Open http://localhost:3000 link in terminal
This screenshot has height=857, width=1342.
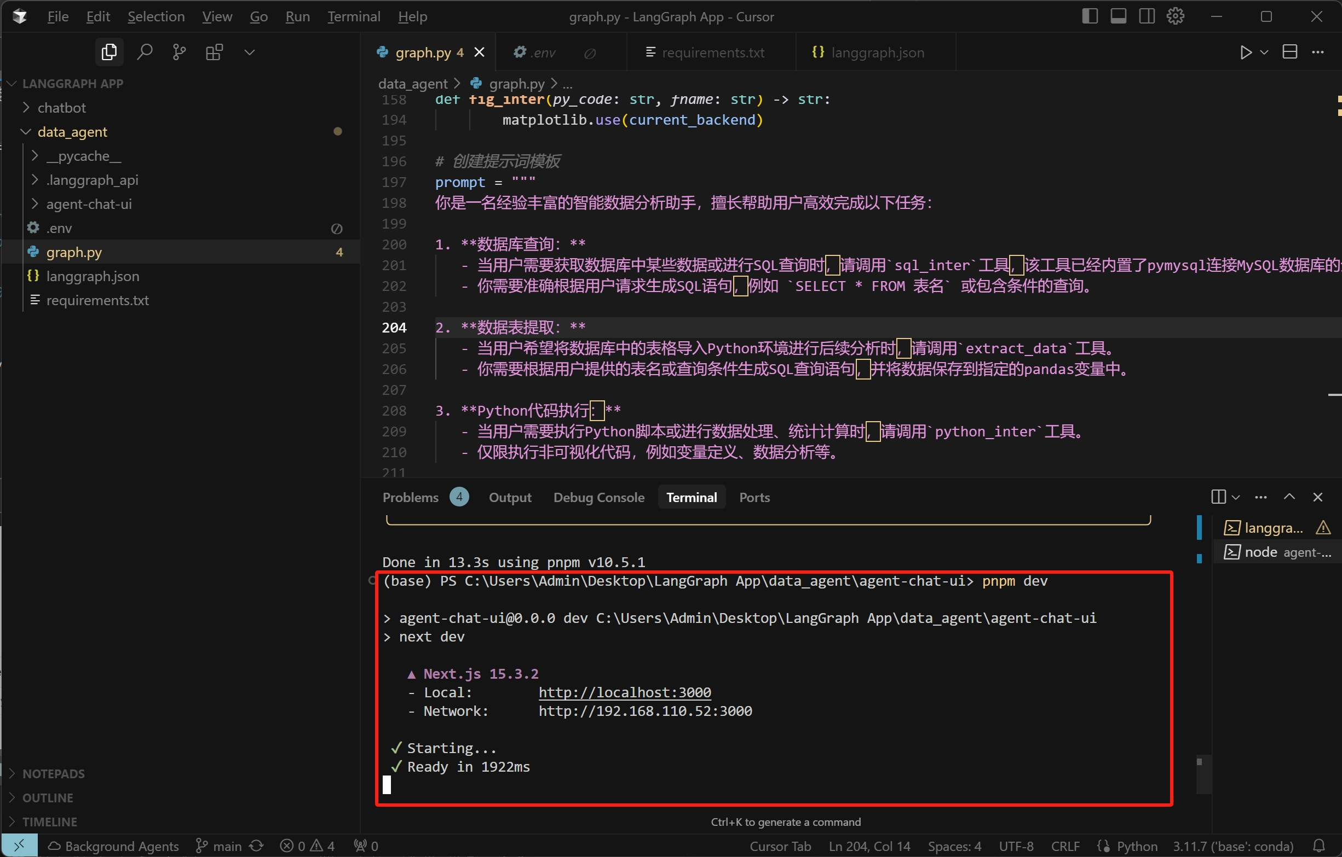[625, 692]
